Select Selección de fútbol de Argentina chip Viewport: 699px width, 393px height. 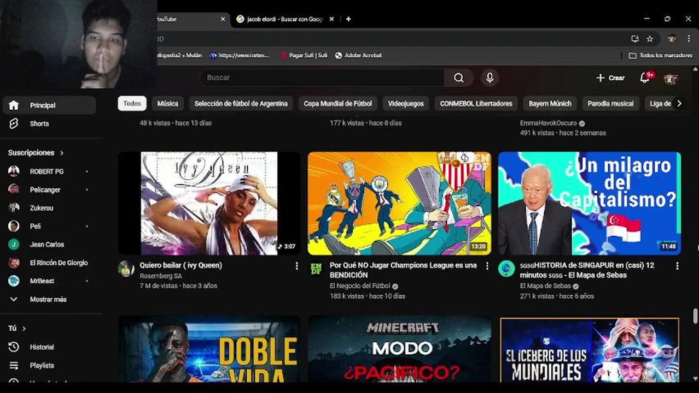(241, 104)
